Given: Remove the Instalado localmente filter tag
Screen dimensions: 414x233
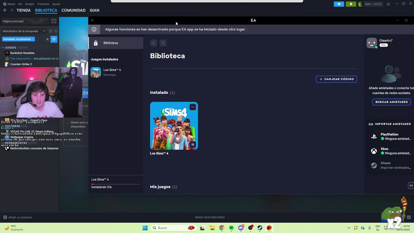Looking at the screenshot, I should [x=33, y=39].
